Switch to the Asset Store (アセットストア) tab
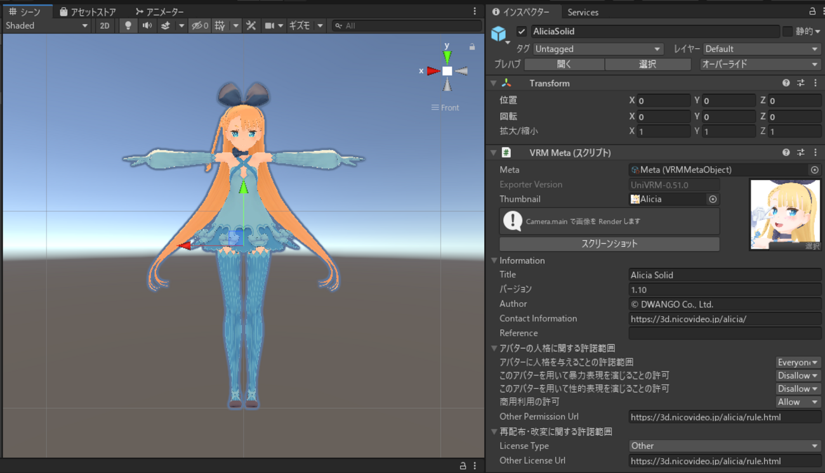825x473 pixels. [x=88, y=12]
